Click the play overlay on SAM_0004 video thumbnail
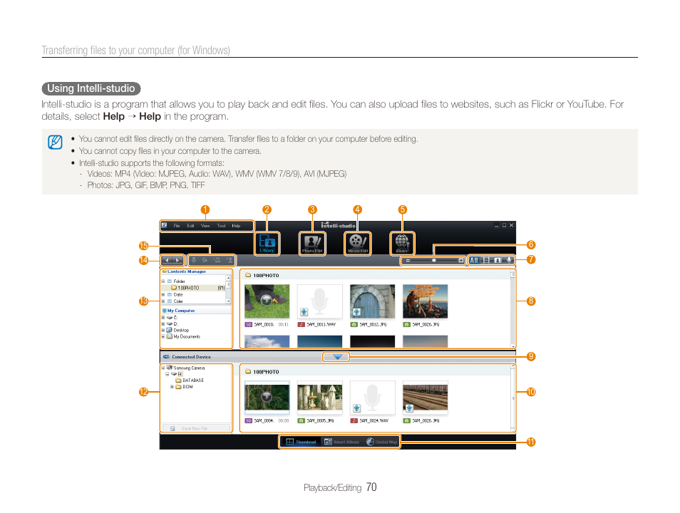The image size is (680, 513). point(267,396)
